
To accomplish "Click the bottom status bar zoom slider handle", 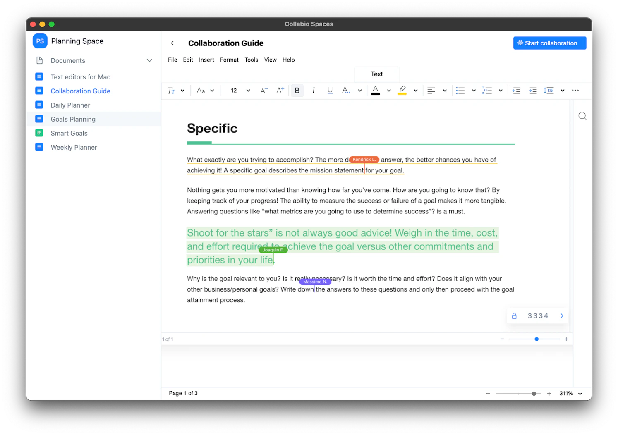I will [534, 394].
